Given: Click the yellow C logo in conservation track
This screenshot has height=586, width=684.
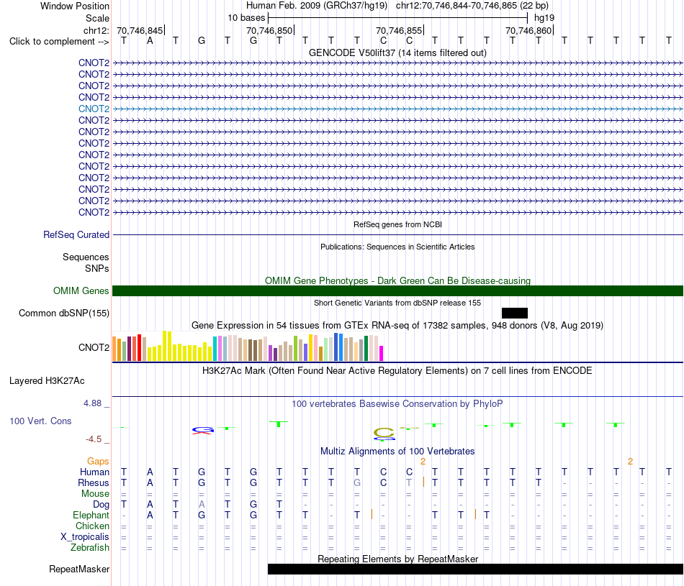Looking at the screenshot, I should tap(384, 433).
